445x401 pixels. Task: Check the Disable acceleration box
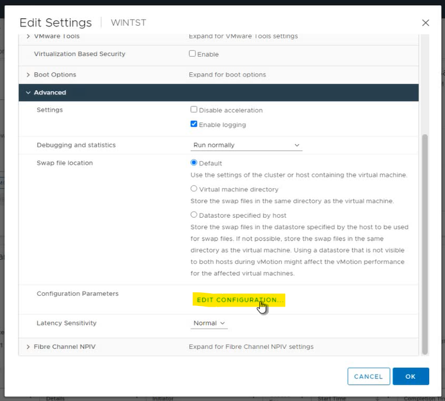[x=194, y=110]
